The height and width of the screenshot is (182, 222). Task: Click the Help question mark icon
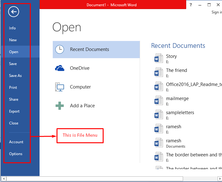pyautogui.click(x=191, y=5)
